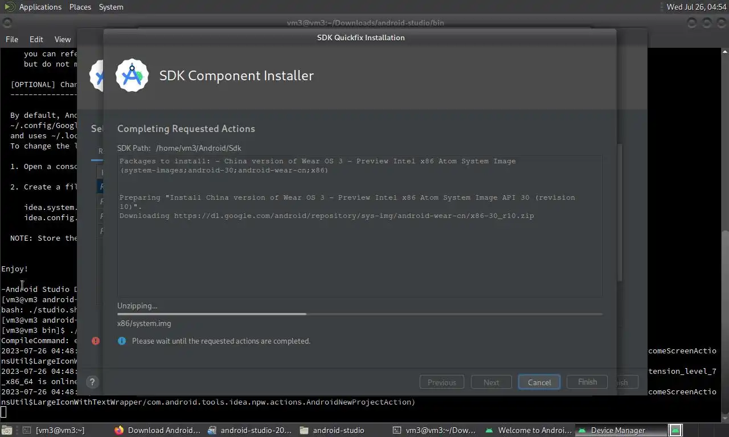Click the Android Studio logo in SDK Component Installer
Viewport: 729px width, 437px height.
(x=132, y=75)
